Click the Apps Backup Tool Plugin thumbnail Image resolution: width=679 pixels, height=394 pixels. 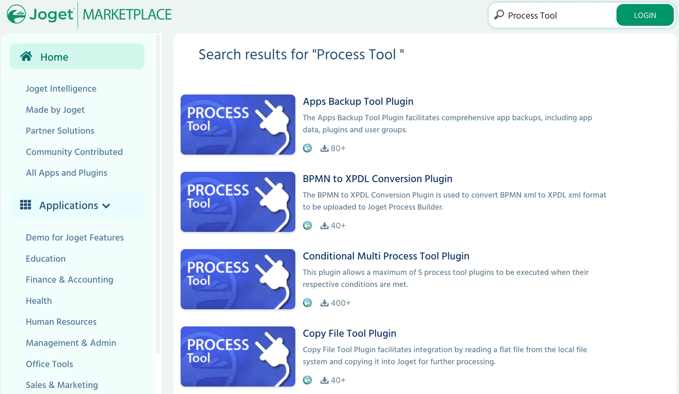pos(238,125)
